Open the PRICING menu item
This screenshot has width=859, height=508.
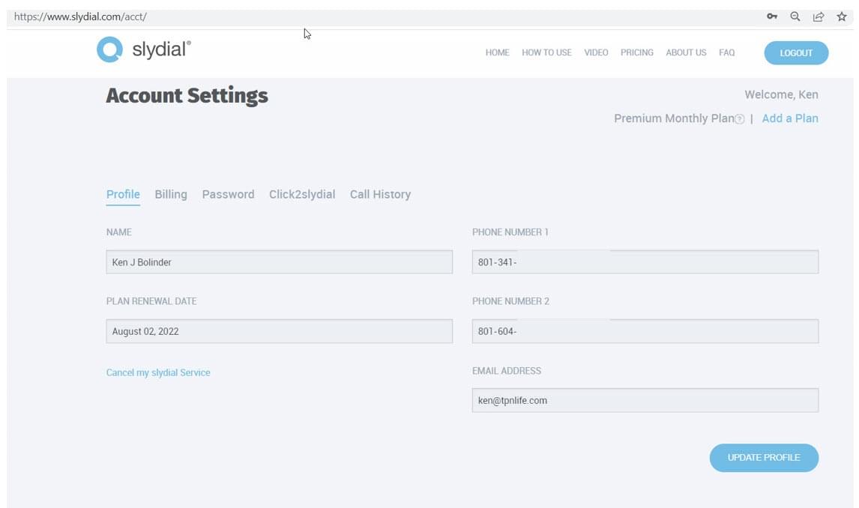point(636,52)
